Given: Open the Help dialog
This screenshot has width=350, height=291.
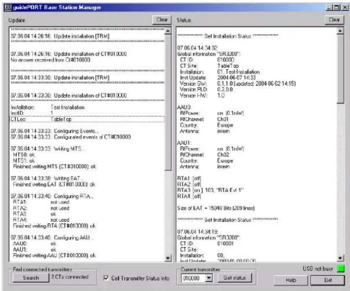Looking at the screenshot, I should [291, 280].
